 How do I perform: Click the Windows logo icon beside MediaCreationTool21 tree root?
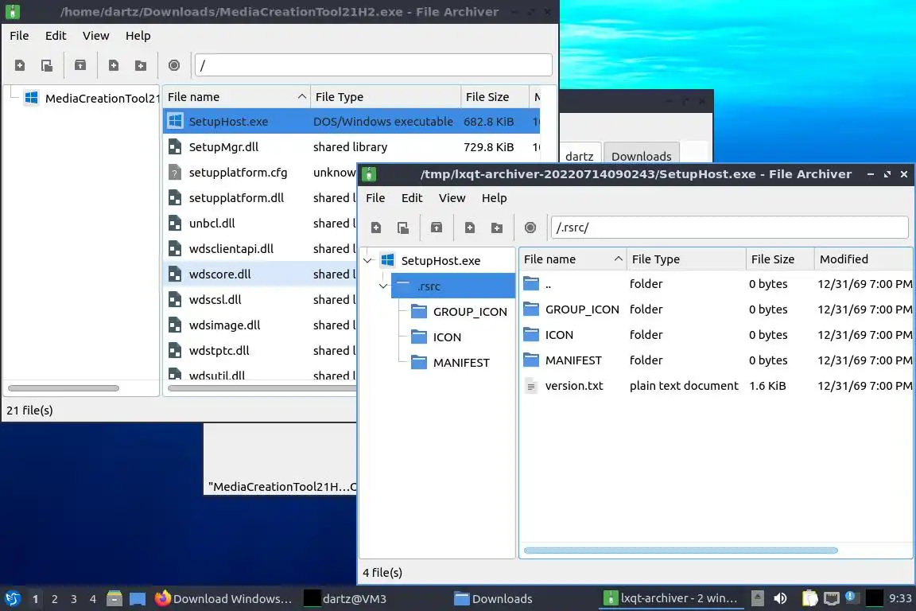(x=32, y=98)
